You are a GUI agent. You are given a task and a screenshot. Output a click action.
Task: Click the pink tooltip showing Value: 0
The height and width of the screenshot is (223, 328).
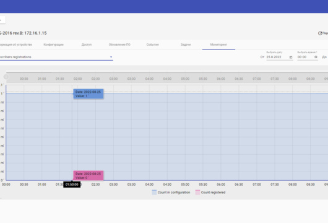coord(88,176)
